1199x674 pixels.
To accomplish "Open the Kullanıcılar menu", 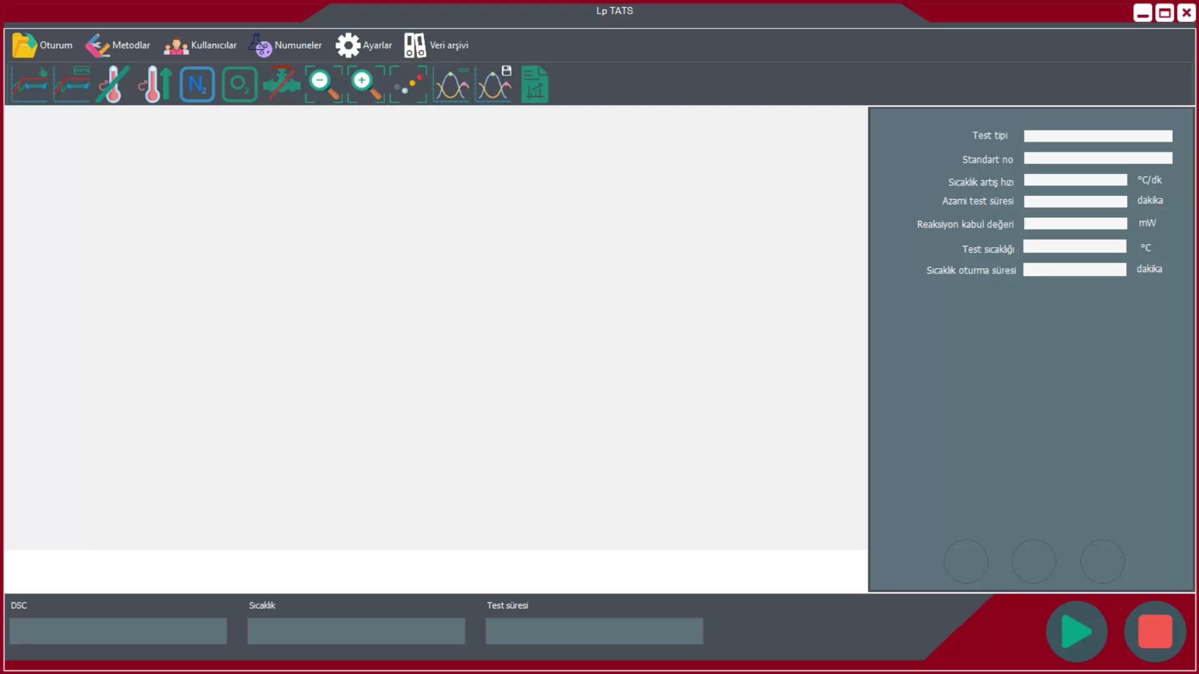I will 200,45.
